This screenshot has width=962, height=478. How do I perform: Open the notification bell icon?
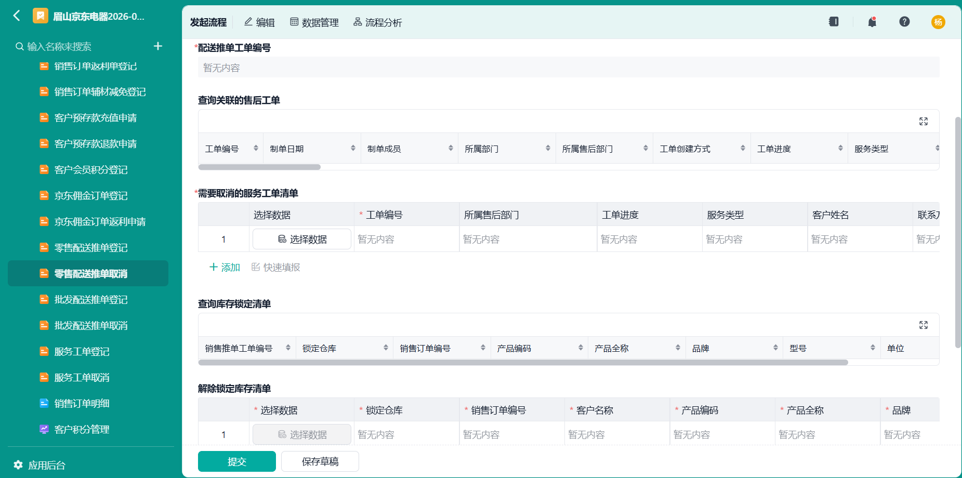(872, 22)
